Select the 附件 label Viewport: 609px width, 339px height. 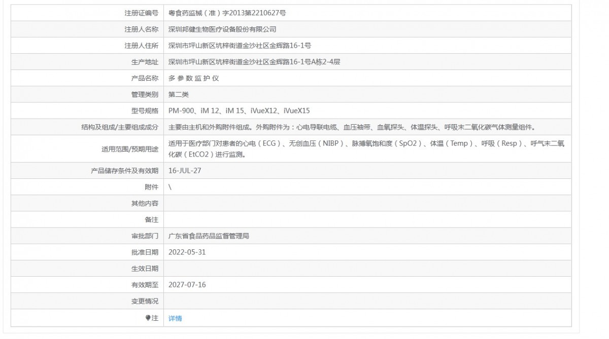[x=151, y=187]
